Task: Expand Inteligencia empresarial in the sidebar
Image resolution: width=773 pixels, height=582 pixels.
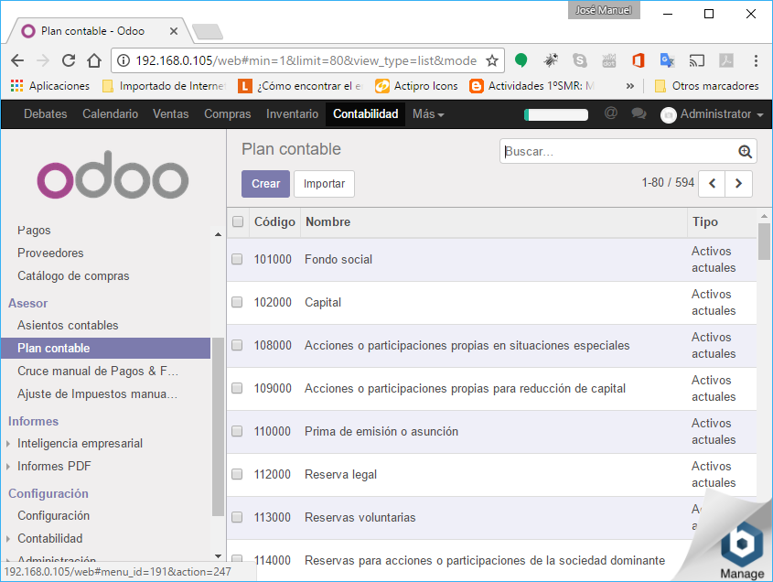Action: click(x=80, y=444)
